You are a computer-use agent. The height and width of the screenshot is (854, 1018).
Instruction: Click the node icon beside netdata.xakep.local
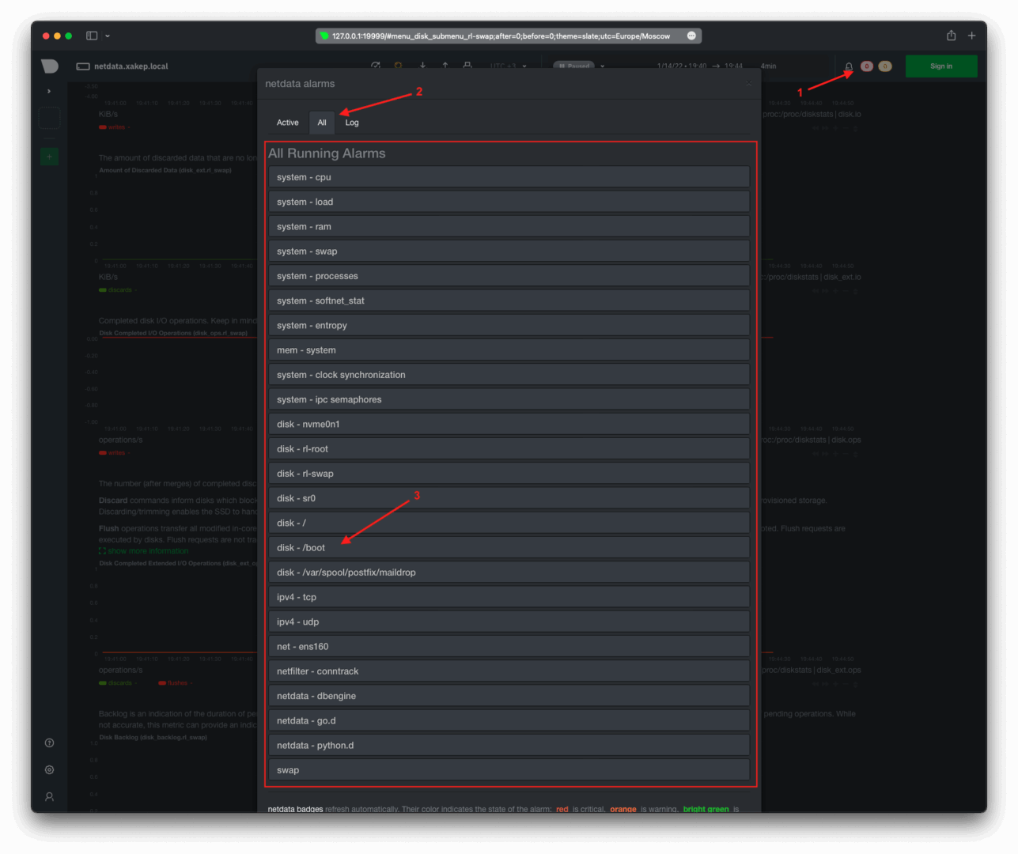point(82,66)
